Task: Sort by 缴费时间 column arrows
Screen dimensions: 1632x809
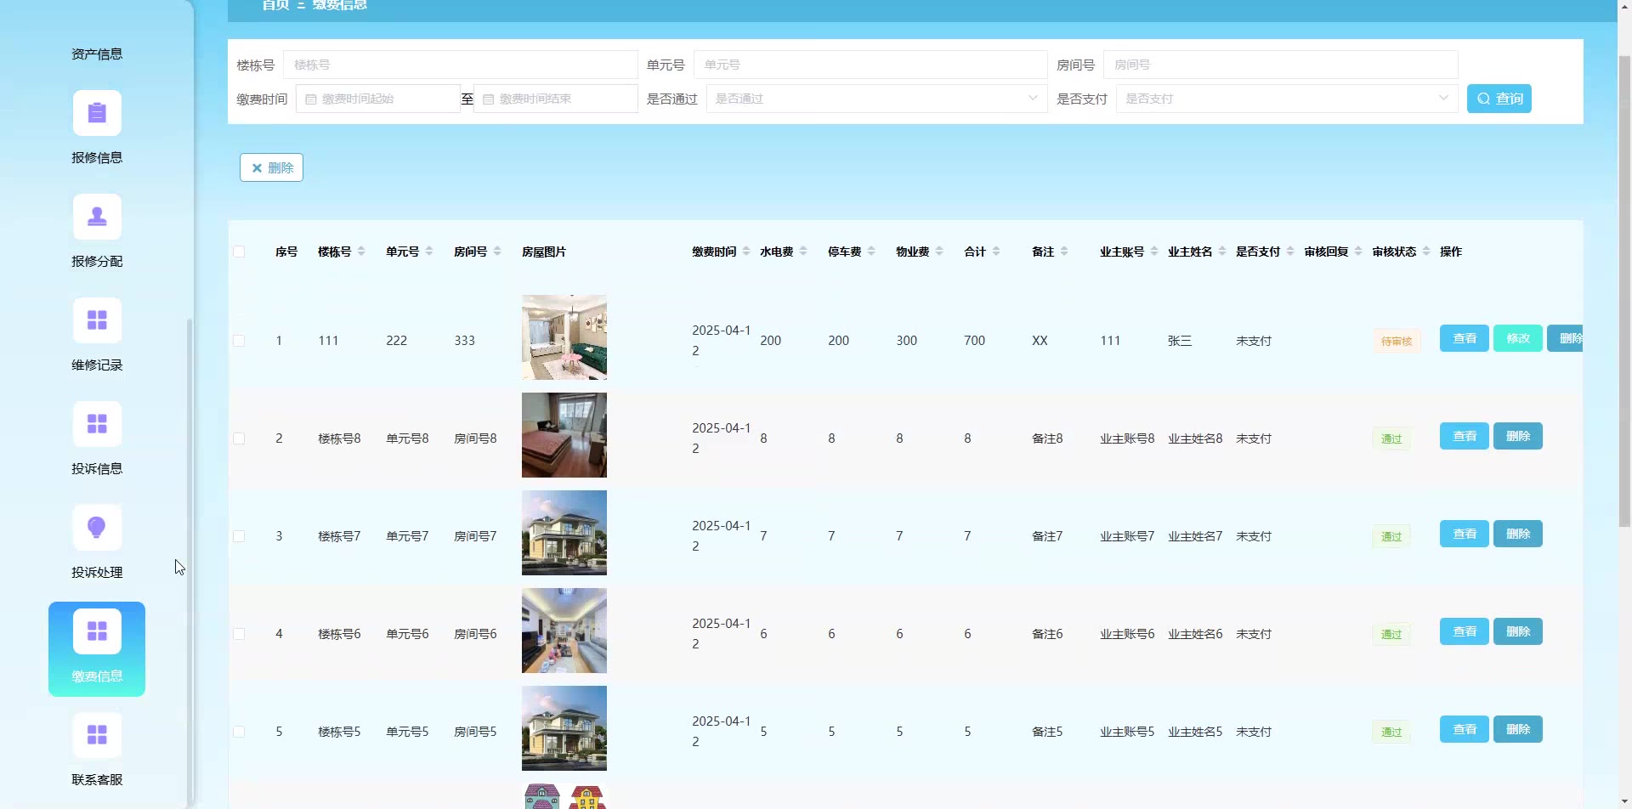Action: (746, 252)
